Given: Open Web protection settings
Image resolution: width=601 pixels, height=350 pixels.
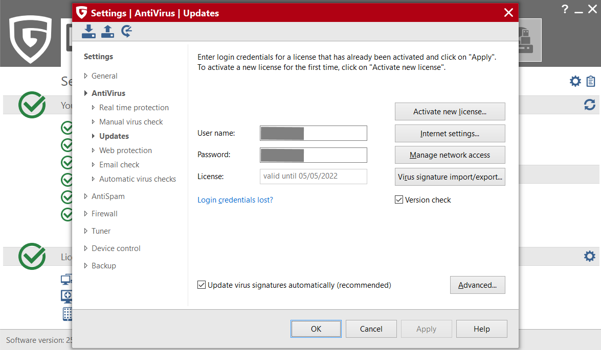Looking at the screenshot, I should 125,151.
